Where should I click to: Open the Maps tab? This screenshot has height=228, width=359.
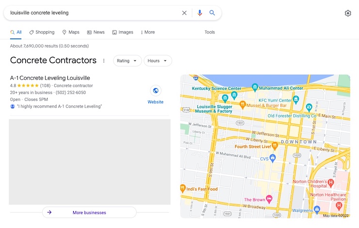71,33
